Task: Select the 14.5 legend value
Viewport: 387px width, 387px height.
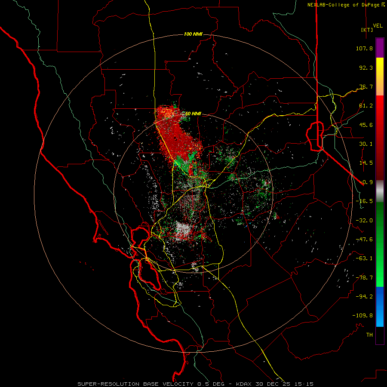Action: [x=366, y=163]
